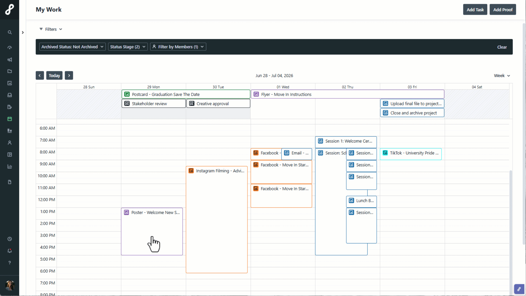Screen dimensions: 526x296
Task: Open the Week view dropdown
Action: (x=502, y=76)
